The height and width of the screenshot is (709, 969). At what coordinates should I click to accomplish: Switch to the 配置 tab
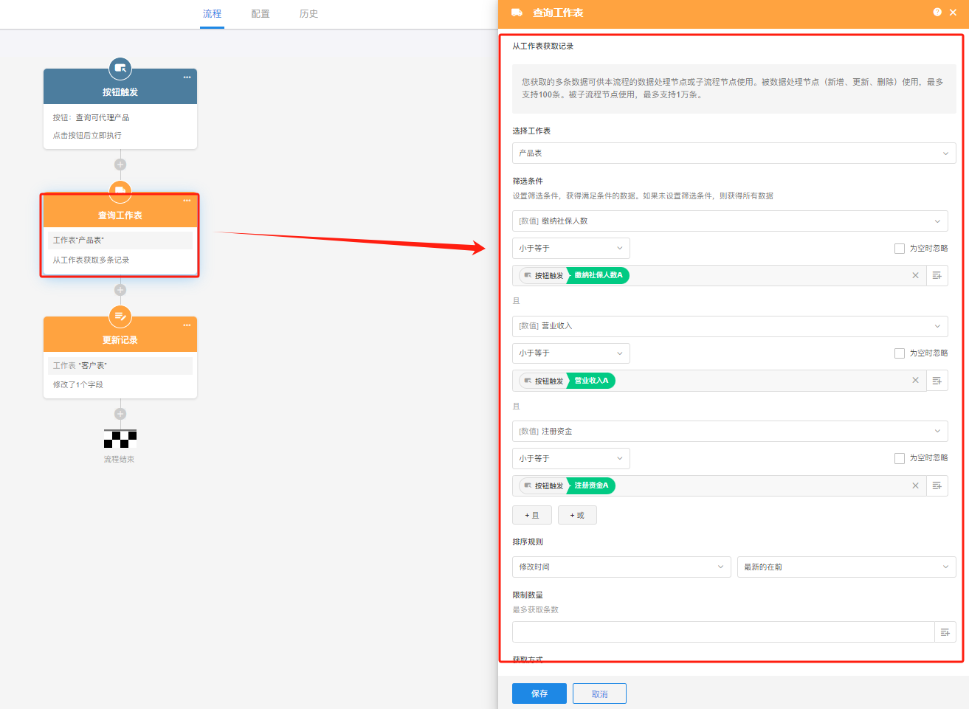click(x=261, y=14)
